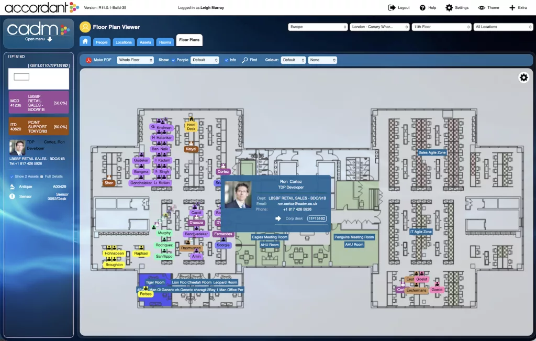The height and width of the screenshot is (341, 536).
Task: Open People Default display dropdown
Action: 205,60
